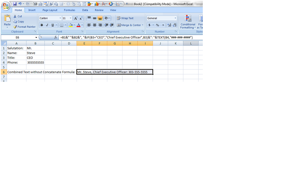
Task: Expand the General number format dropdown
Action: click(175, 18)
